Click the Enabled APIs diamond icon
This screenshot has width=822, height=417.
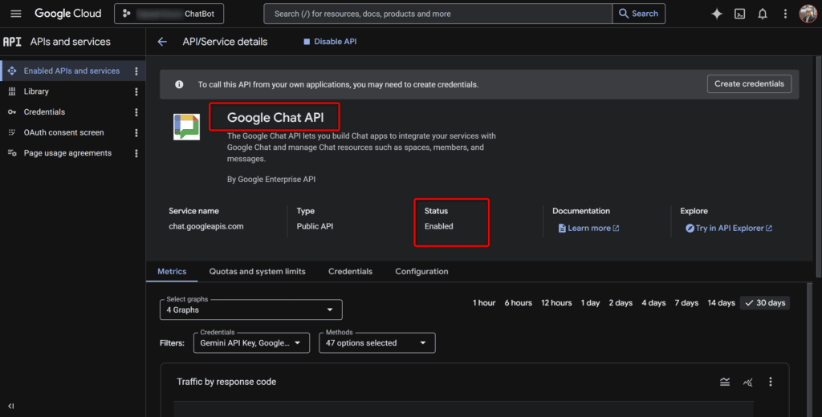coord(11,71)
